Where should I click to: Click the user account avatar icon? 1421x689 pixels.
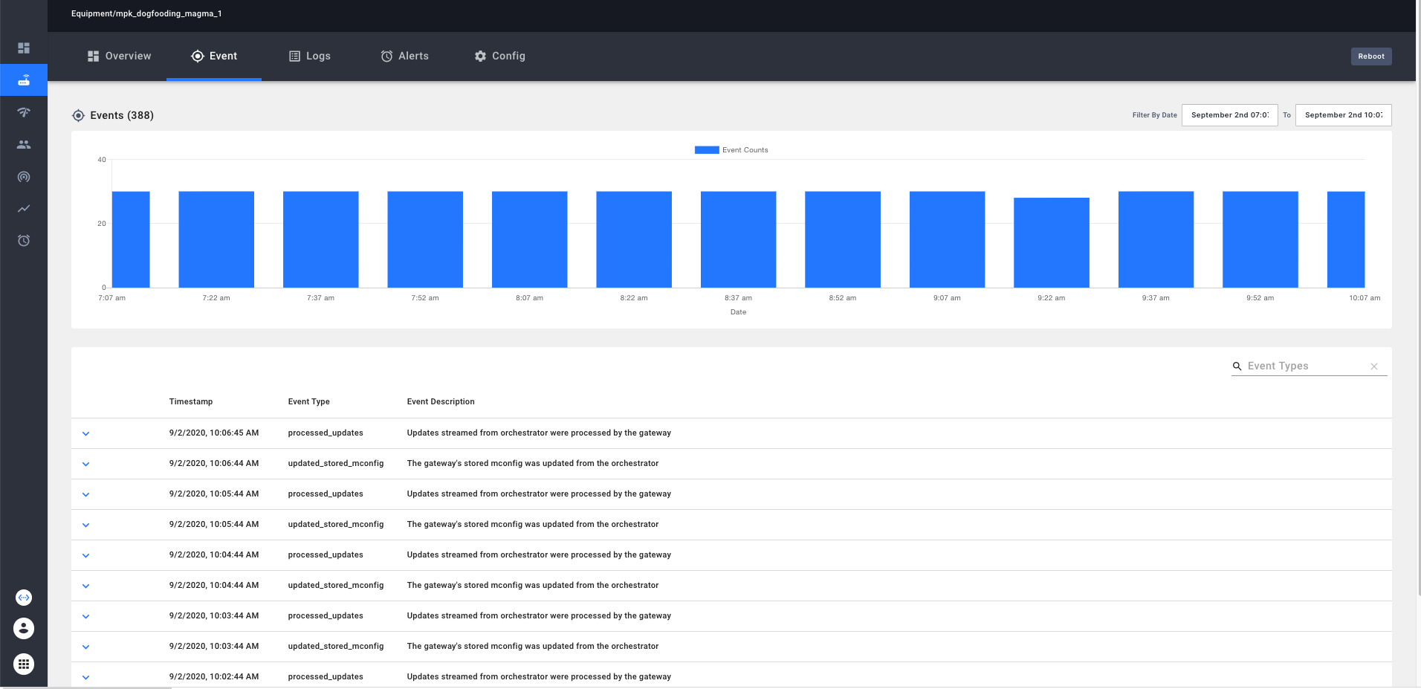coord(24,629)
